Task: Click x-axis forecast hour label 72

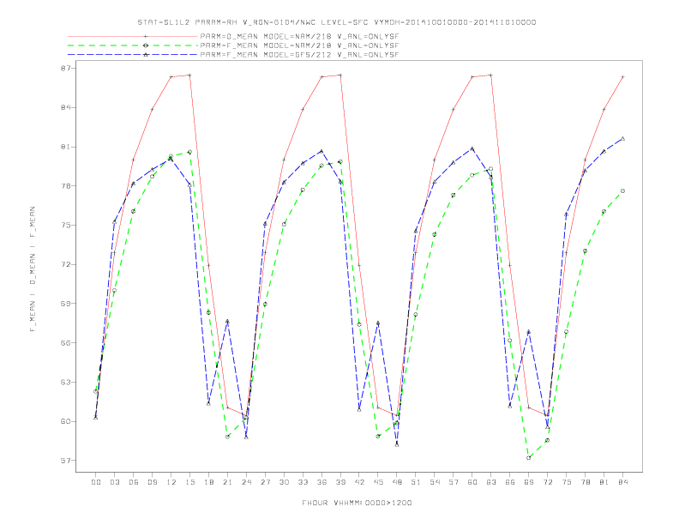Action: tap(548, 482)
